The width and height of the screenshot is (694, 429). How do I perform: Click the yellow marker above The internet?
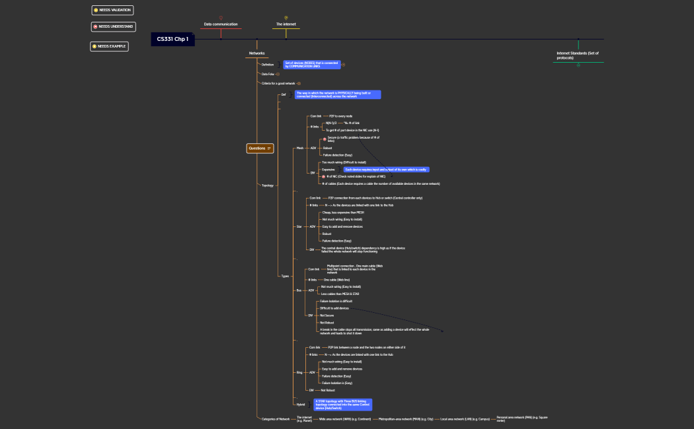pos(286,18)
